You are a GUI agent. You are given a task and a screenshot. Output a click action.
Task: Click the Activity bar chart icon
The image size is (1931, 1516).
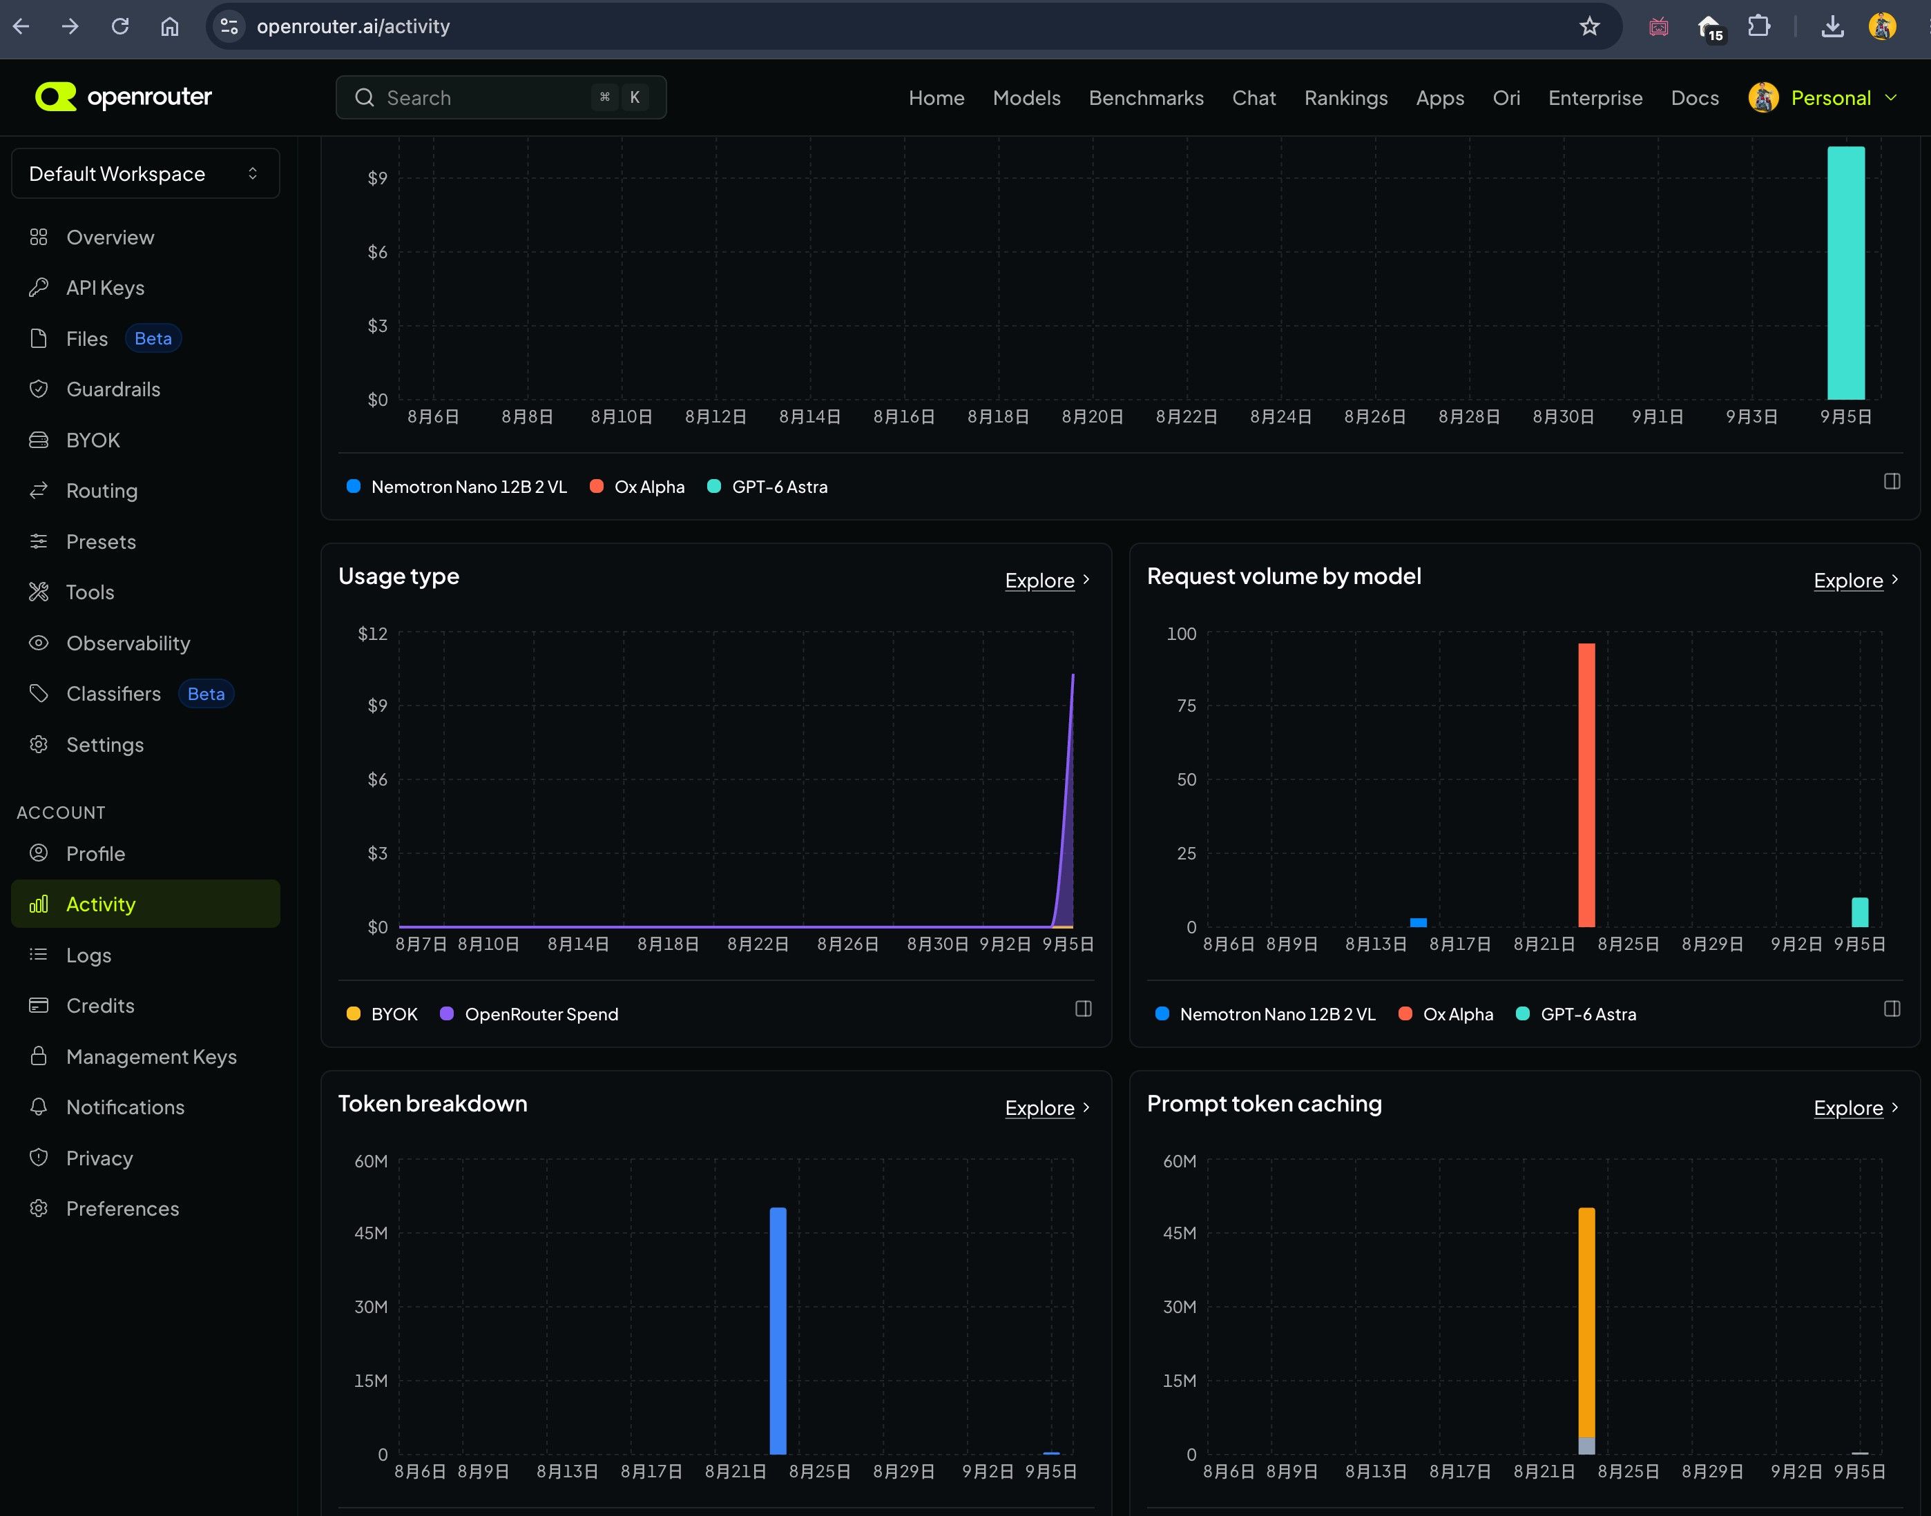point(38,904)
